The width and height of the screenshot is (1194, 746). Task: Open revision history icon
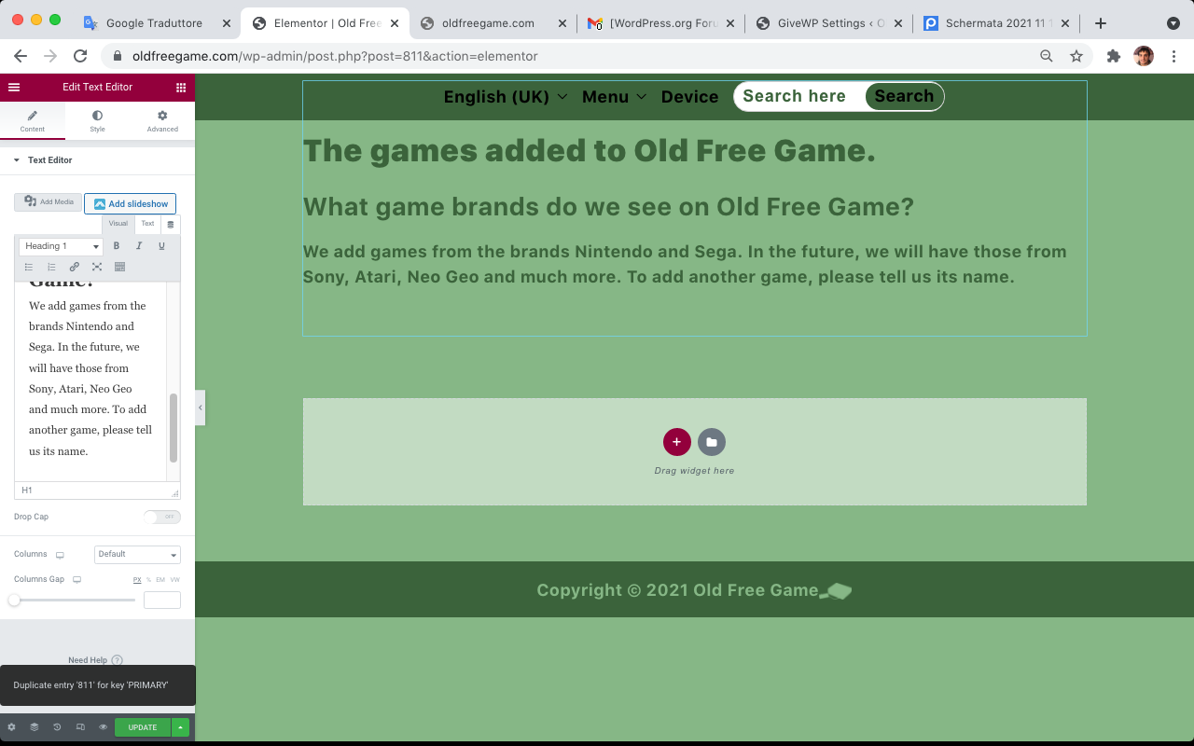57,727
